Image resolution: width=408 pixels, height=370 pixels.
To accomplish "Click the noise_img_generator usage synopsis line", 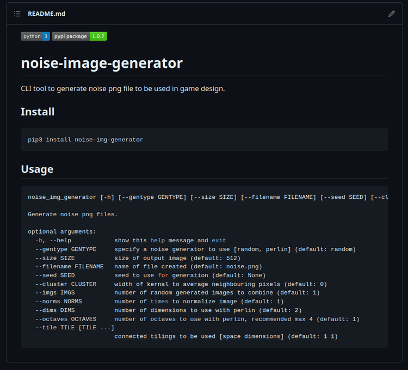I will point(208,197).
